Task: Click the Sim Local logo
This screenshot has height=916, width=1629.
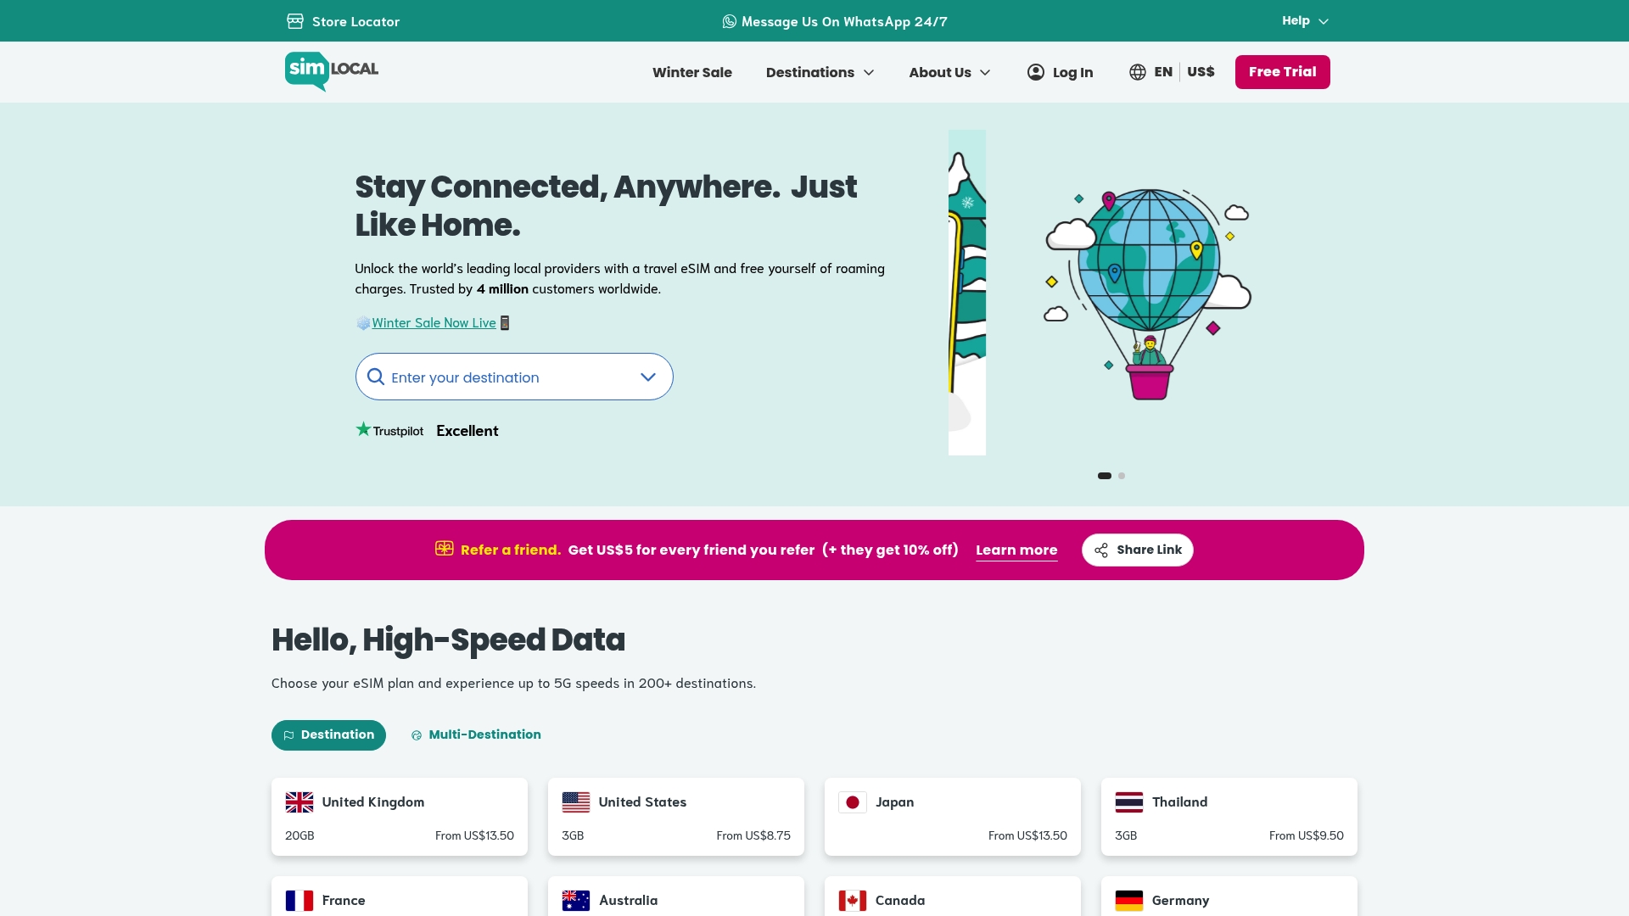Action: coord(331,71)
